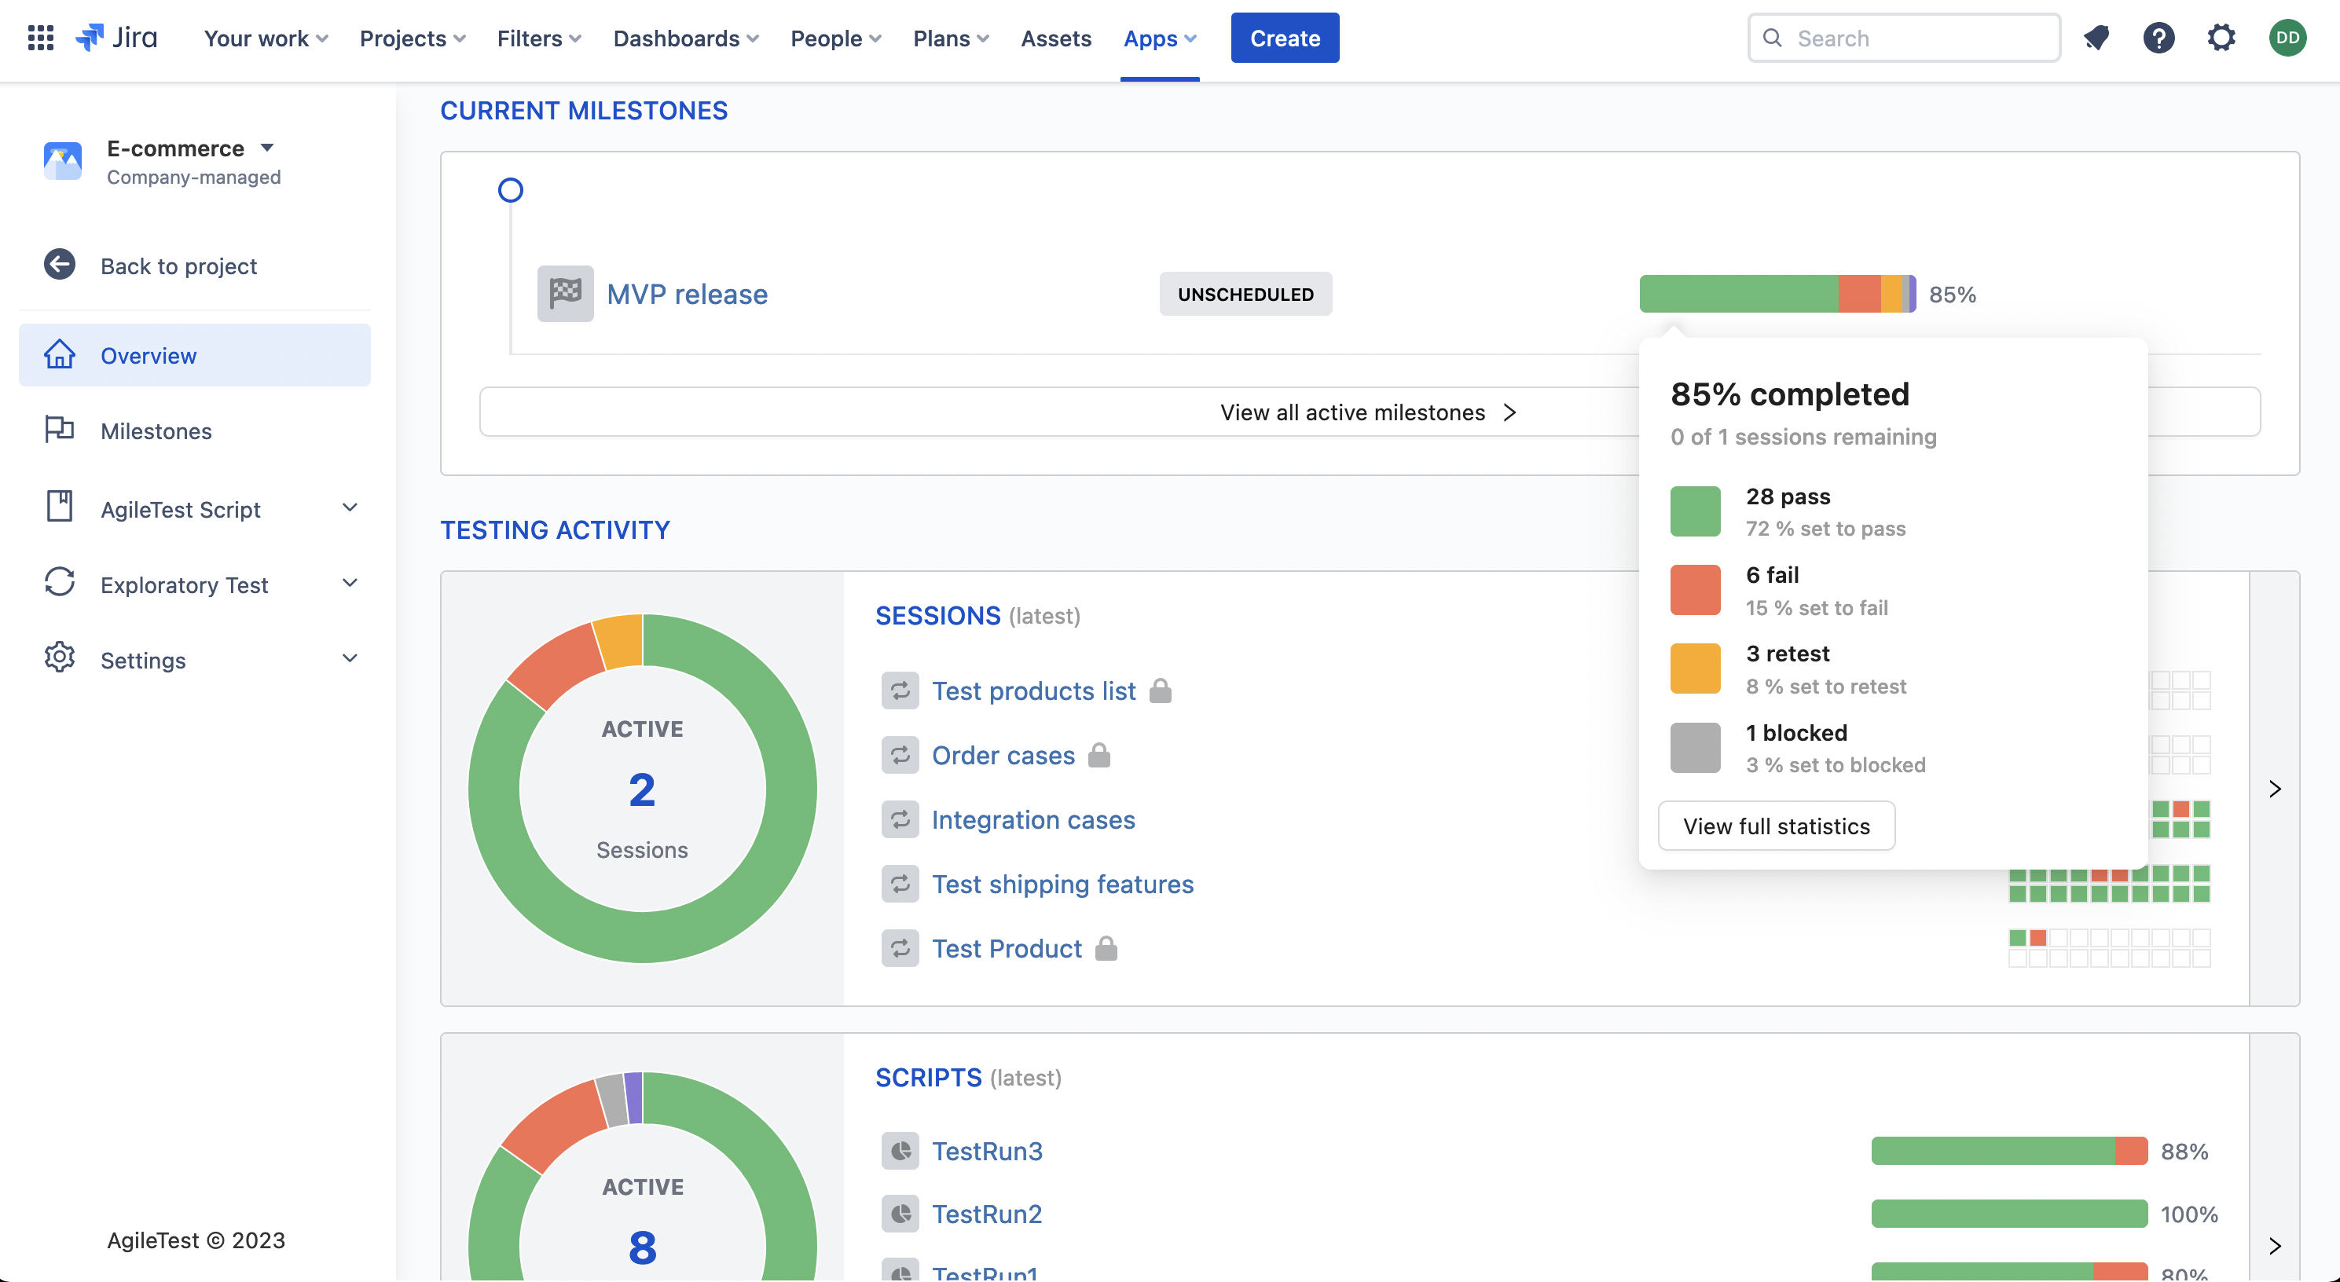This screenshot has height=1282, width=2340.
Task: Open the Jira settings gear icon
Action: (2221, 38)
